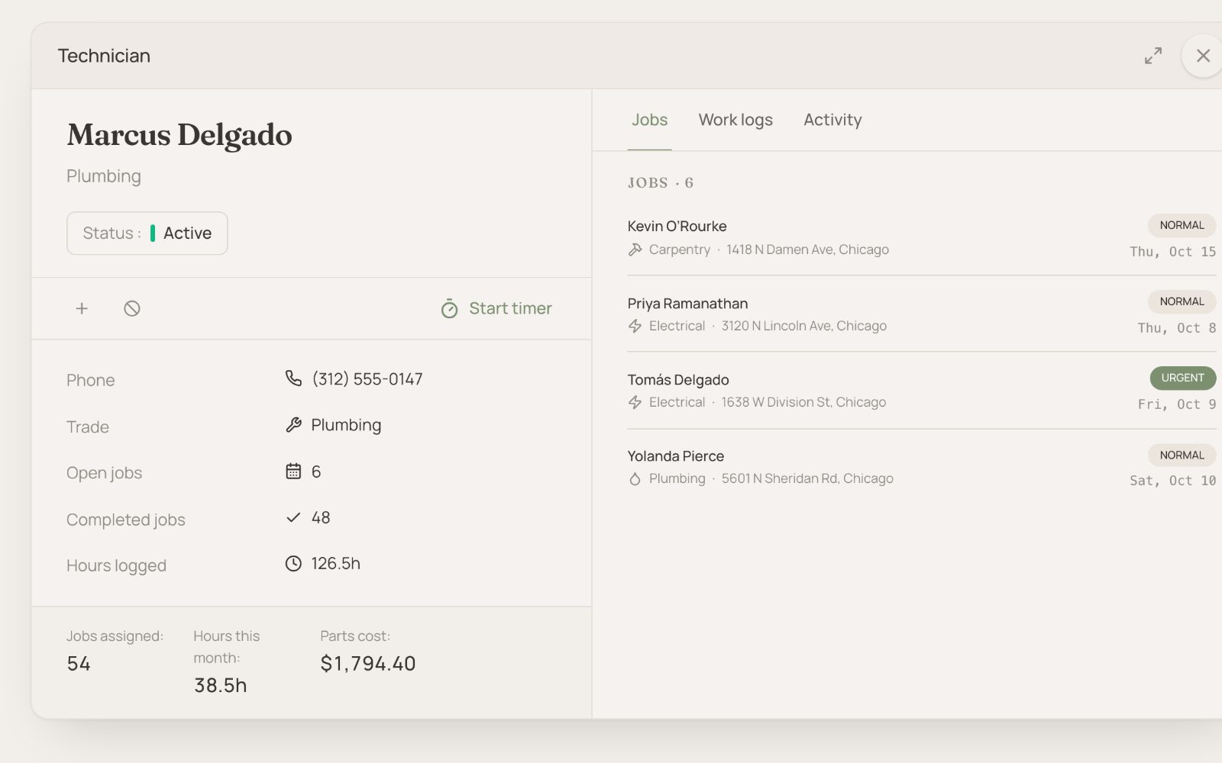Open the Activity tab
This screenshot has width=1222, height=763.
(x=832, y=120)
